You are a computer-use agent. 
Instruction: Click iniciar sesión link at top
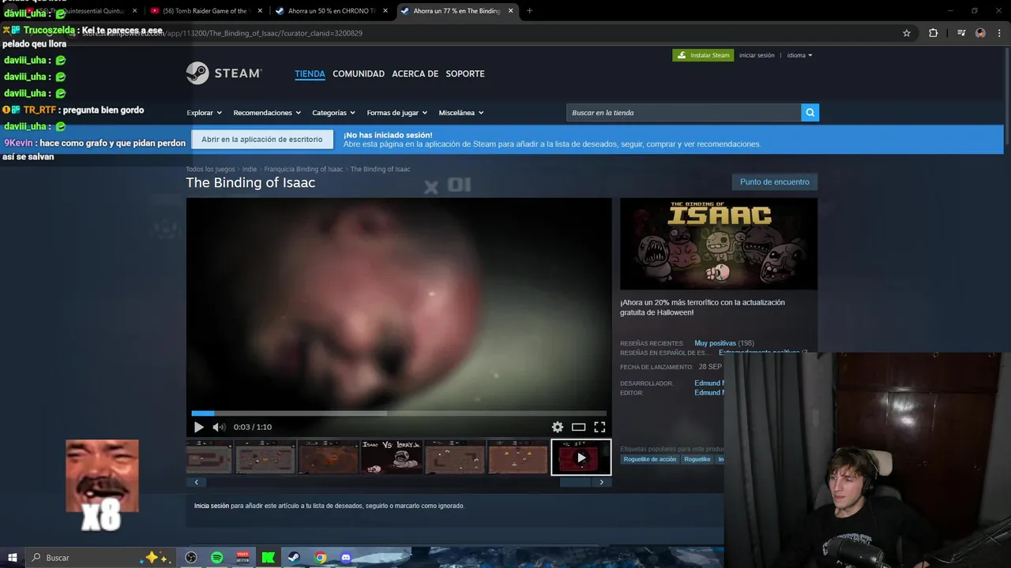757,55
